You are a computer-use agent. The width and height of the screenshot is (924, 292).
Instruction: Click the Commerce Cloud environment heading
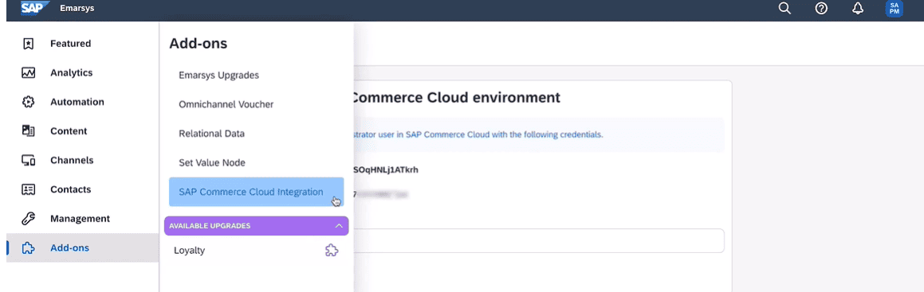point(457,98)
